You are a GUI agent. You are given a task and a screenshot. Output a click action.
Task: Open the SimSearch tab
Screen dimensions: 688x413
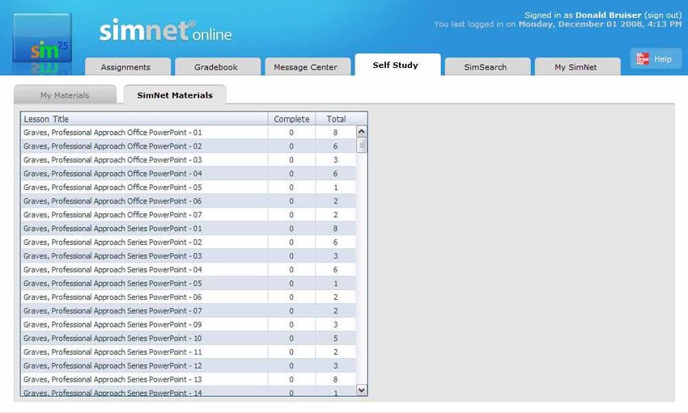tap(487, 67)
